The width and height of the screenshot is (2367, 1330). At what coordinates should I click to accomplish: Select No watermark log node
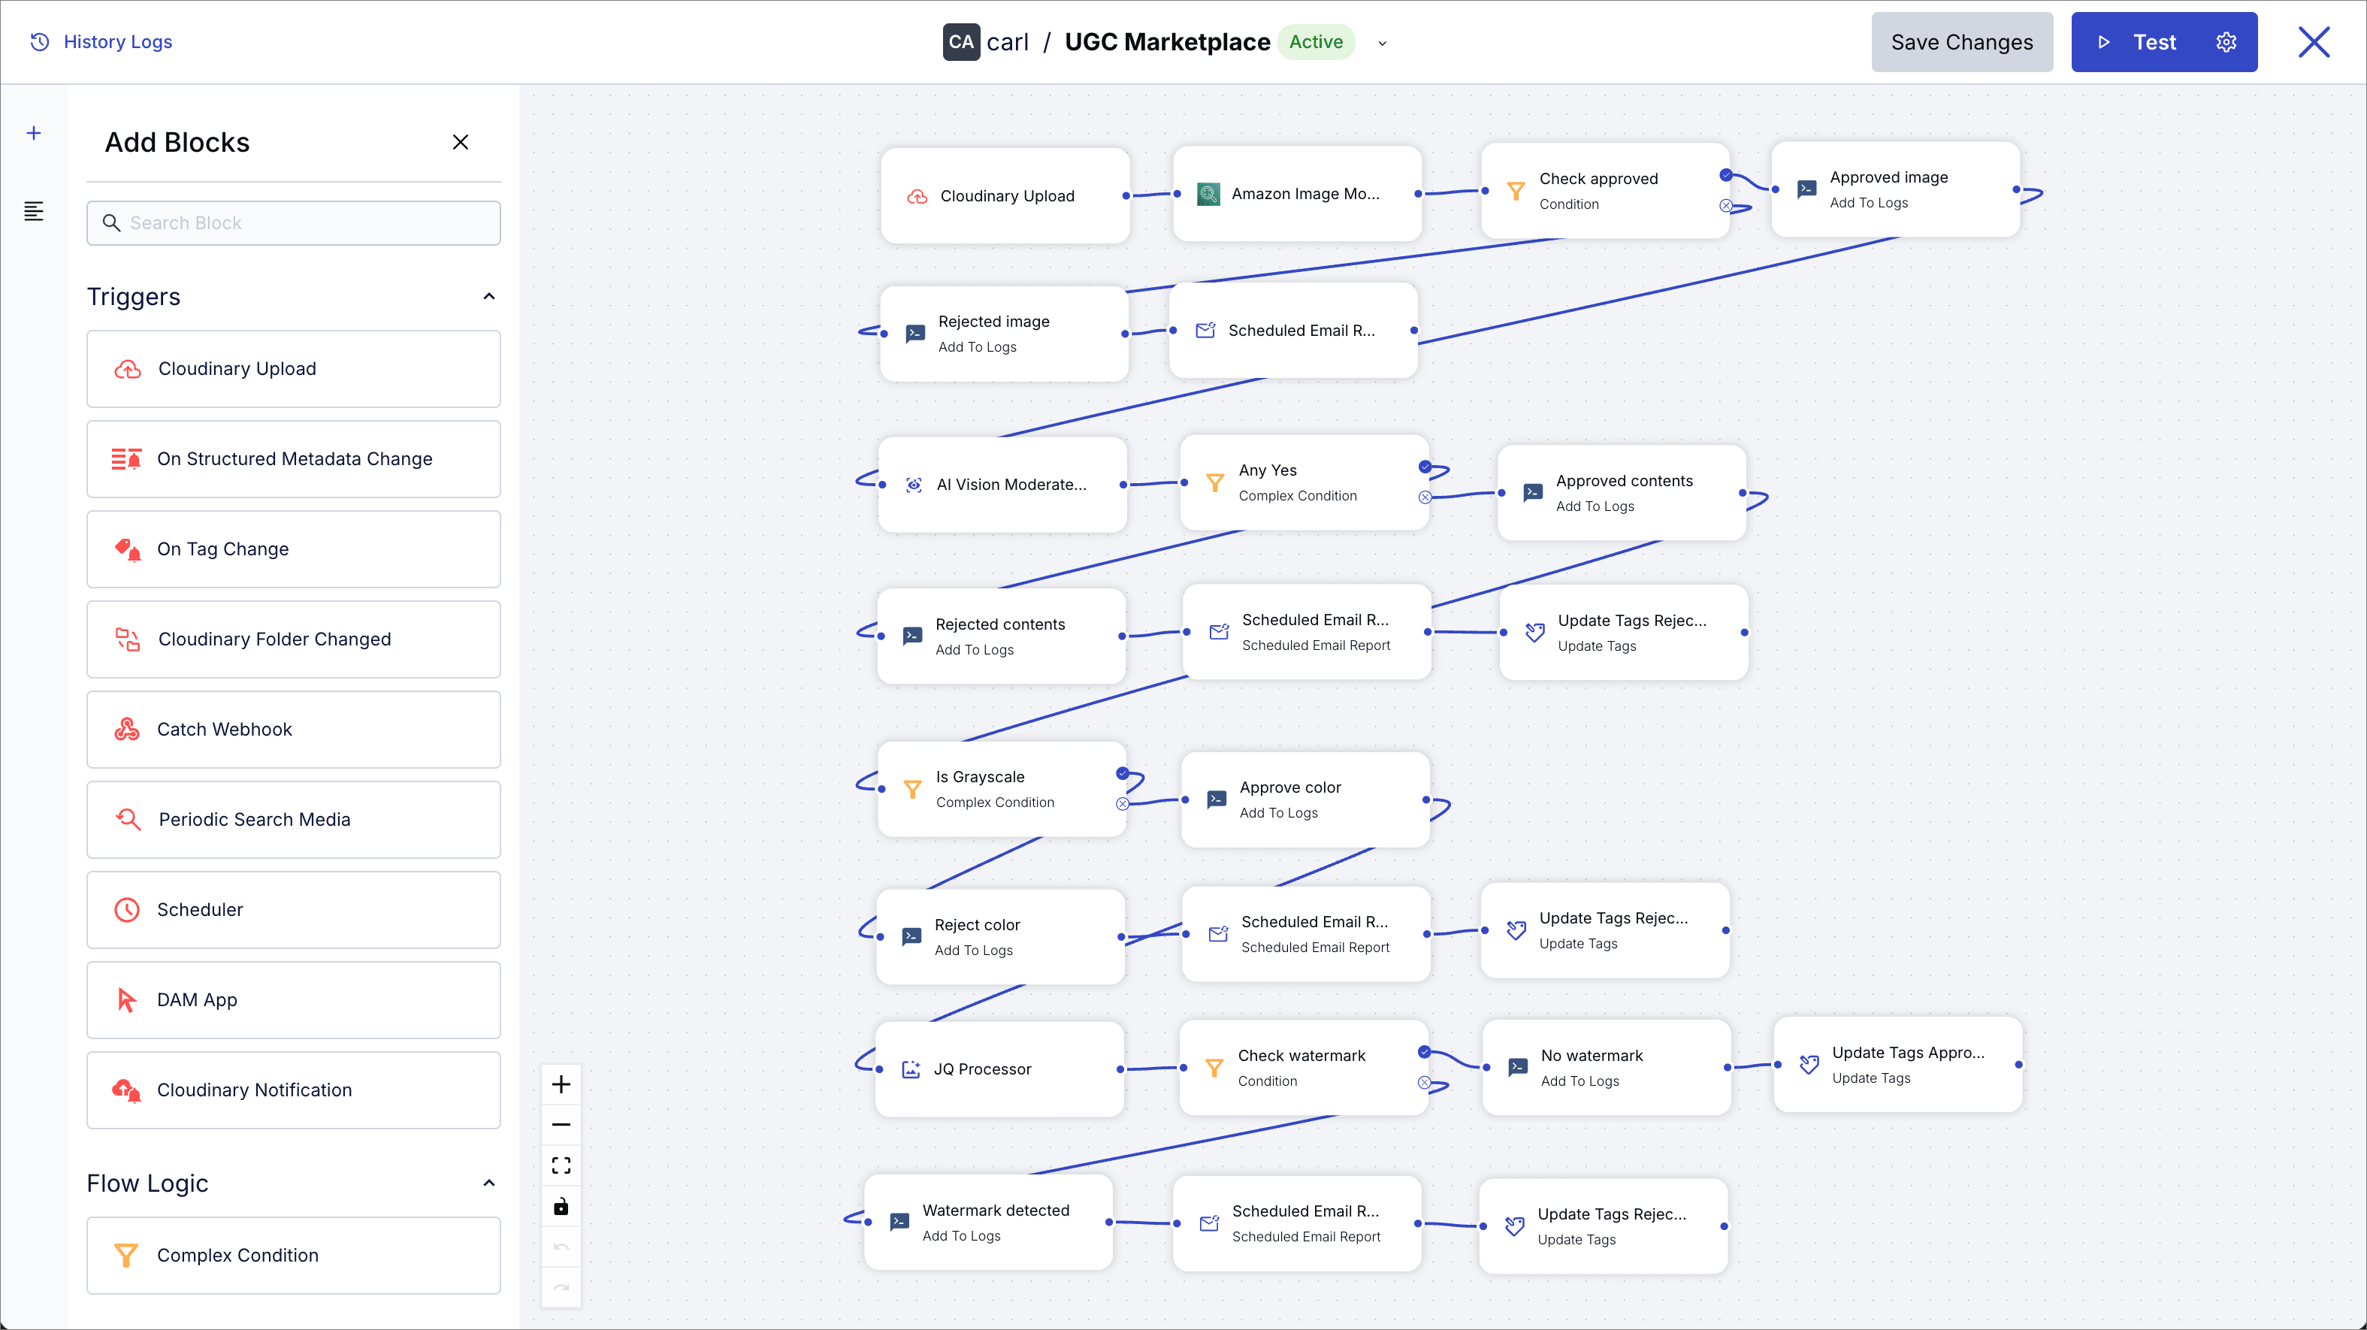1607,1068
